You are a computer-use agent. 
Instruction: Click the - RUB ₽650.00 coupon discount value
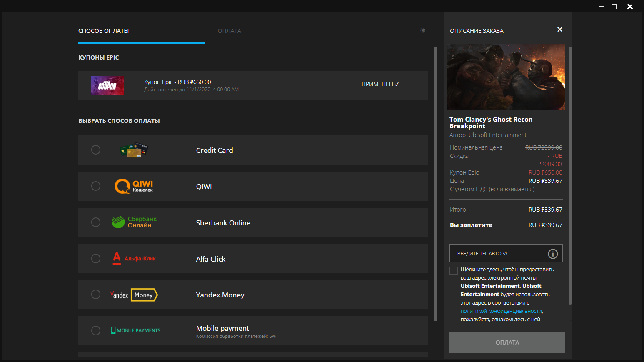pos(544,172)
